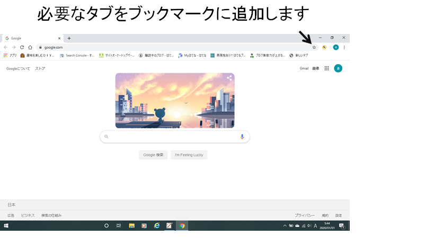Open the Chrome profile avatar in toolbar
Screen dimensions: 434x244
tap(336, 47)
